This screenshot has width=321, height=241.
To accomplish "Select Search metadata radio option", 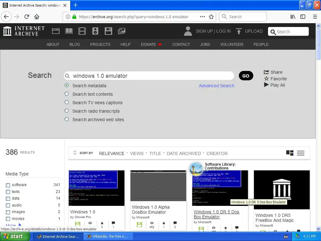I will pyautogui.click(x=66, y=85).
